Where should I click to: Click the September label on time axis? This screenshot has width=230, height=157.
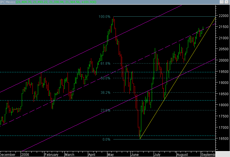click(x=208, y=155)
